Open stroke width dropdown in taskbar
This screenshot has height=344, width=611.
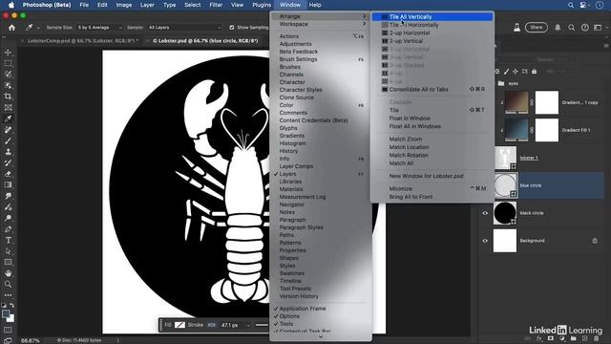pyautogui.click(x=248, y=325)
